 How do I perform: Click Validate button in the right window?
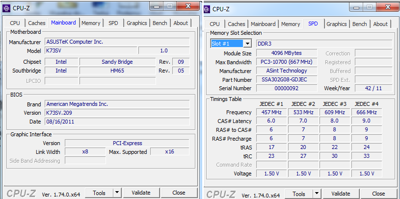tap(341, 194)
